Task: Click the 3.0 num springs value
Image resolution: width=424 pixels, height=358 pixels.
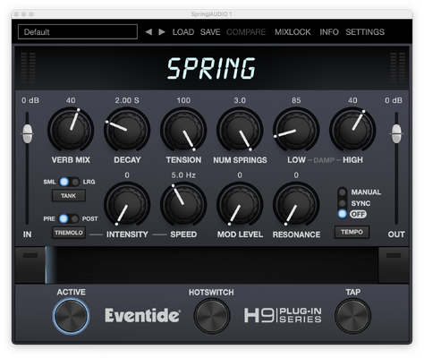Action: coord(240,100)
